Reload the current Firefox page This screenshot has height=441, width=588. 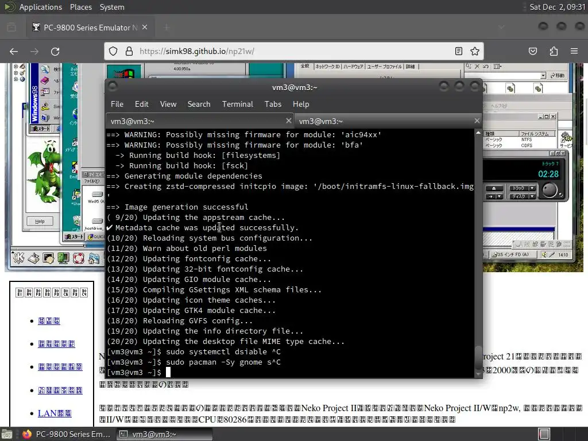[55, 51]
